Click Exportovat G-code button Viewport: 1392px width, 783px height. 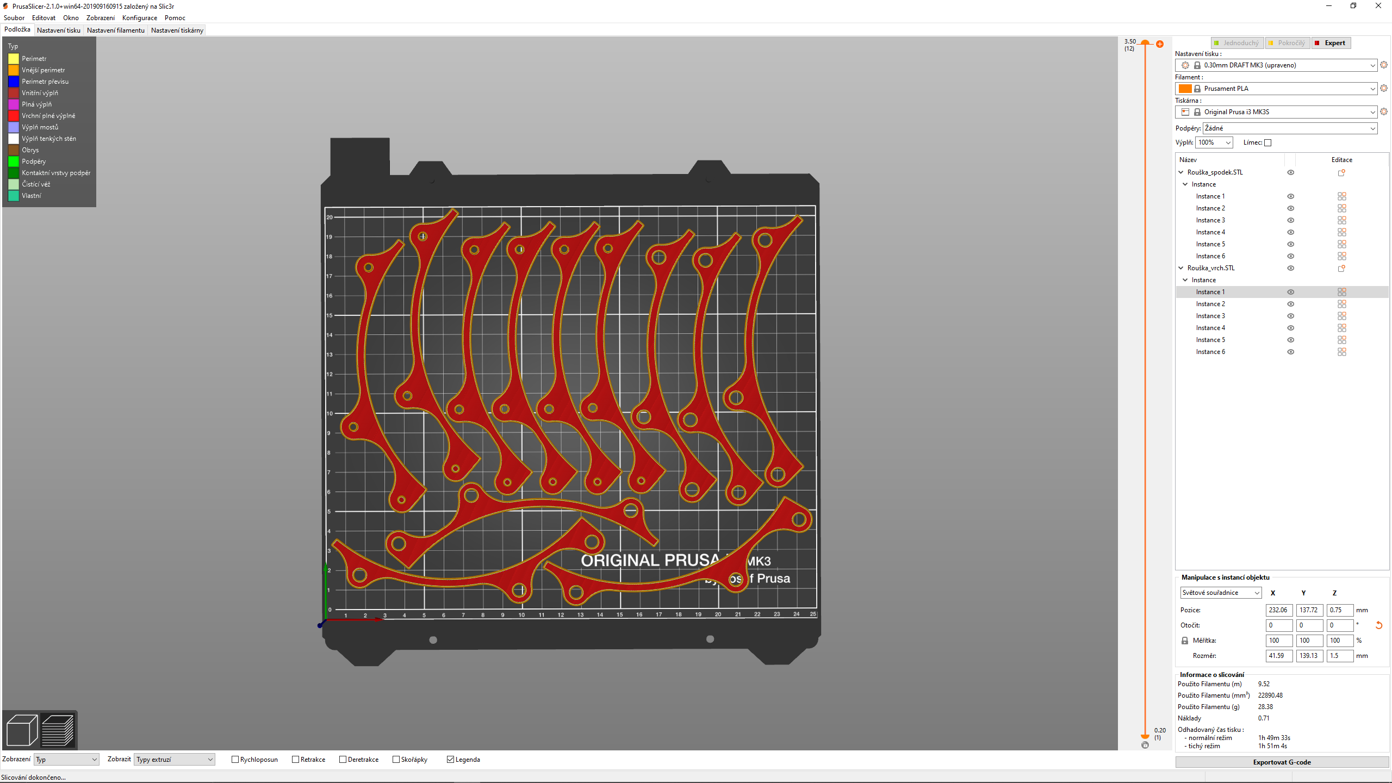tap(1282, 762)
